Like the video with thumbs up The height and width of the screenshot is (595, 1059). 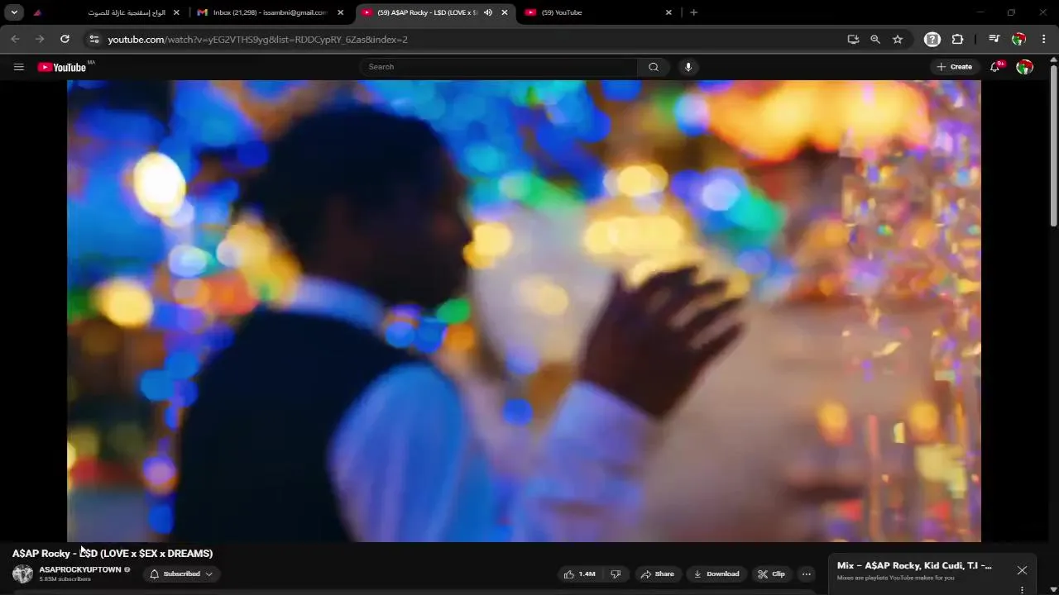pos(580,574)
